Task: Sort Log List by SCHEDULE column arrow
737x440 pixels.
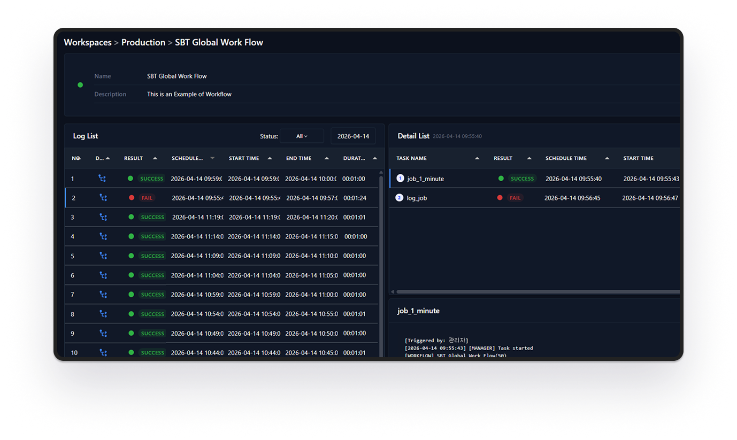Action: coord(212,158)
